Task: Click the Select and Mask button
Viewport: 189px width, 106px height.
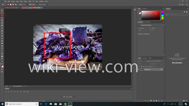Action: click(x=42, y=5)
